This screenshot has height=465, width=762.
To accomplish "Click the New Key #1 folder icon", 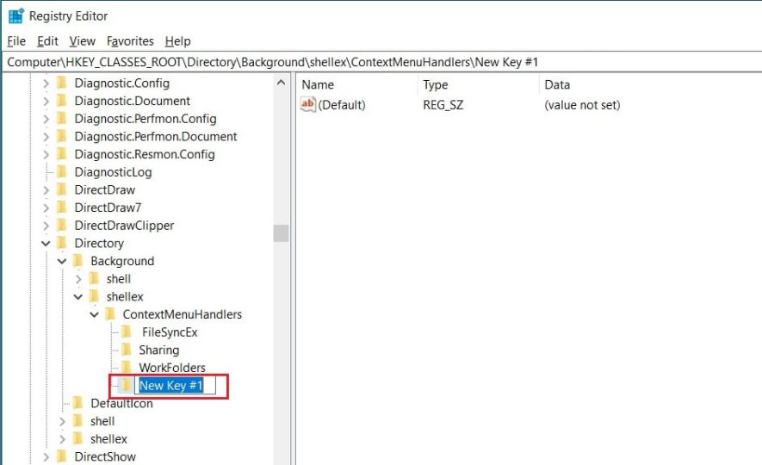I will coord(127,386).
